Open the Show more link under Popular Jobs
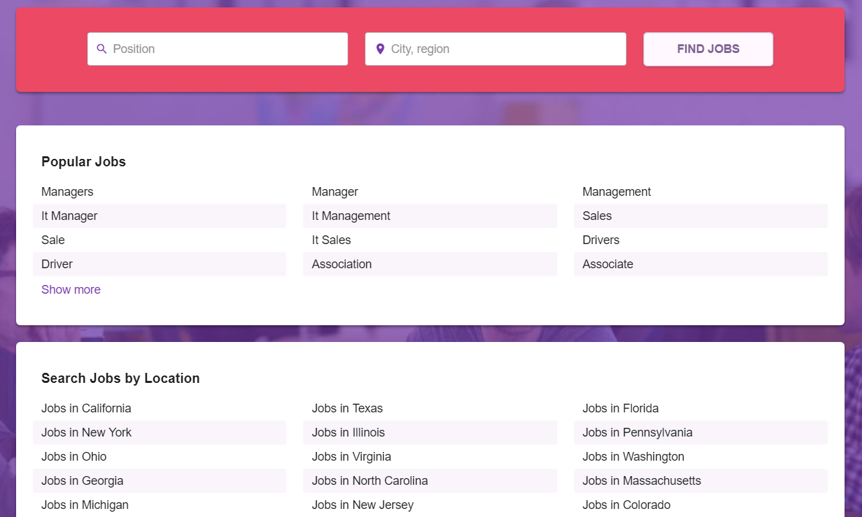The width and height of the screenshot is (862, 517). coord(70,289)
